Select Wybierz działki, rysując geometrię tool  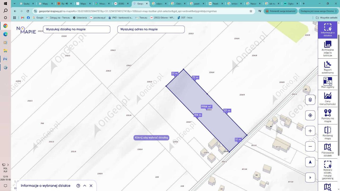click(x=328, y=170)
